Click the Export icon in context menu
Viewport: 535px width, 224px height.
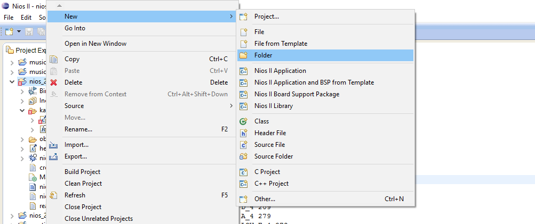tap(53, 156)
